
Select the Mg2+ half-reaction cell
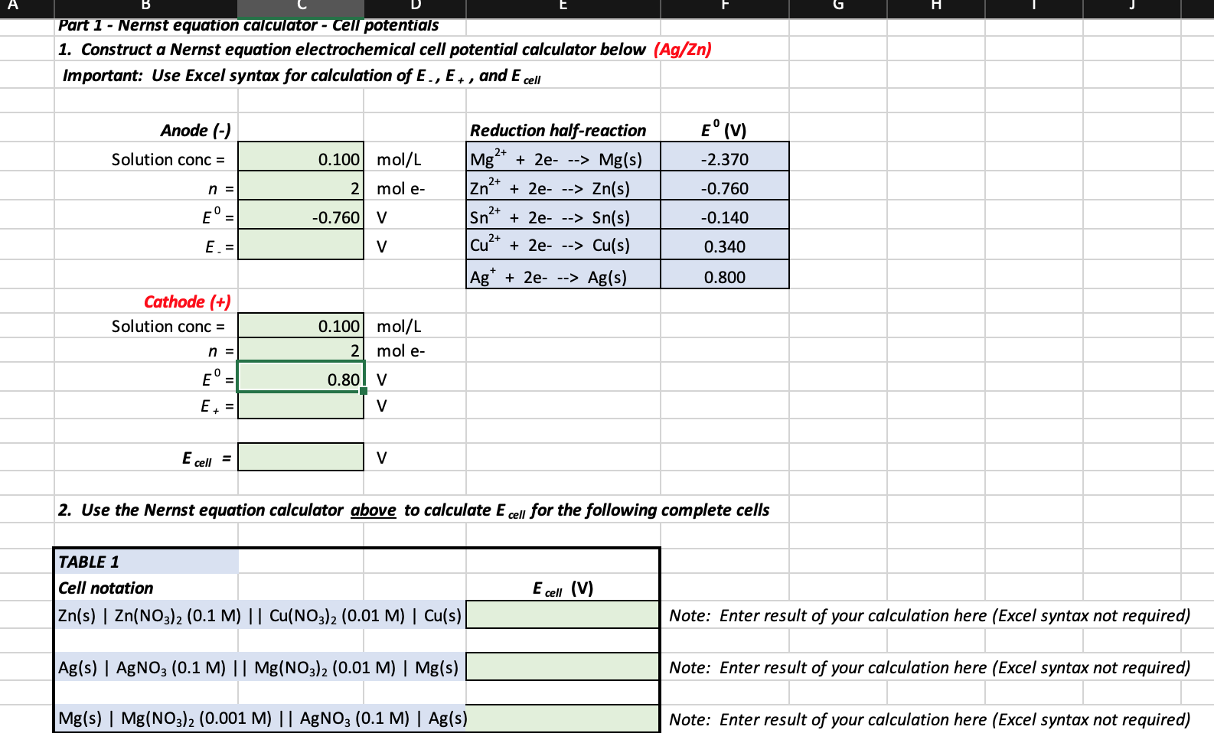point(563,157)
